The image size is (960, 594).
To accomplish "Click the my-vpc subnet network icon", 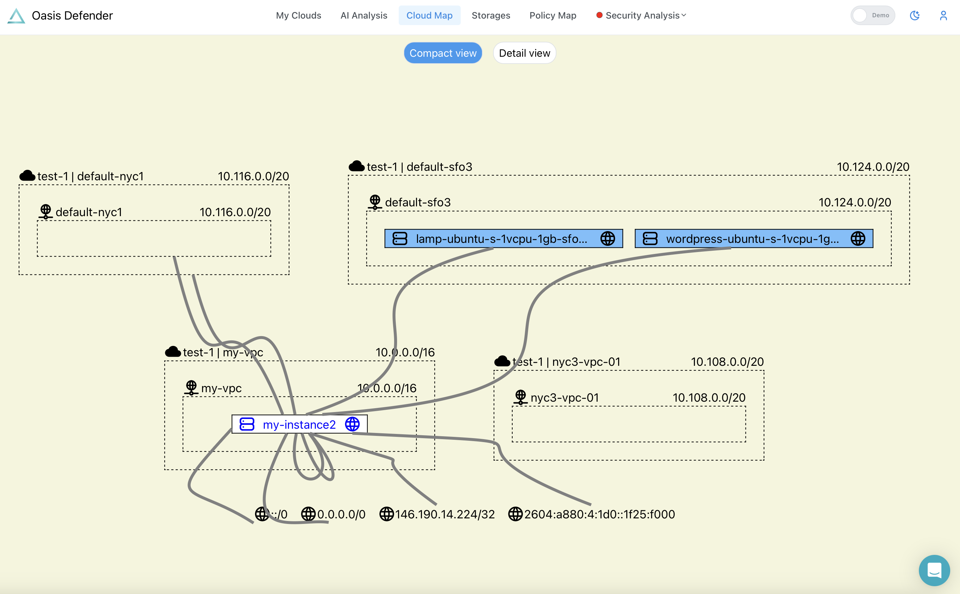I will pyautogui.click(x=191, y=388).
